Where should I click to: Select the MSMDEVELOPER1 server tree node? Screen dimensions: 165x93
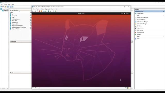pyautogui.click(x=5, y=11)
